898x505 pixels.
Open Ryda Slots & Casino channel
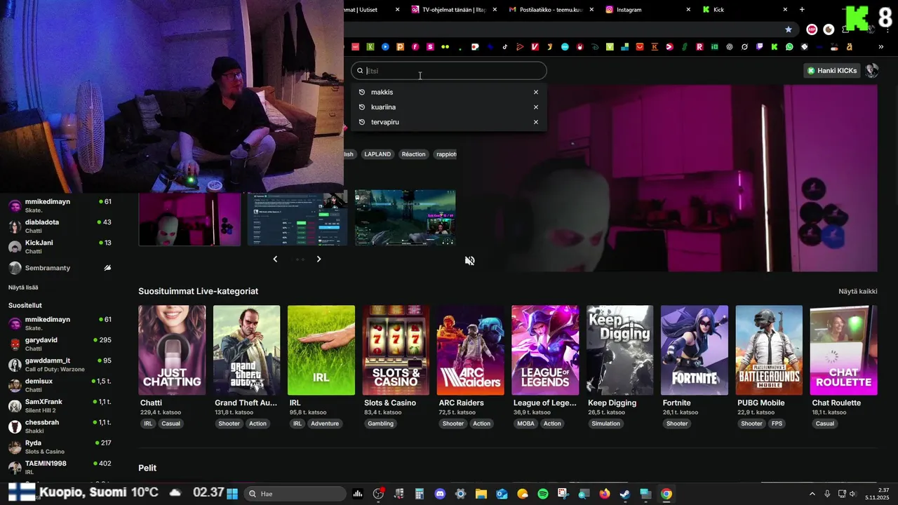click(x=60, y=447)
